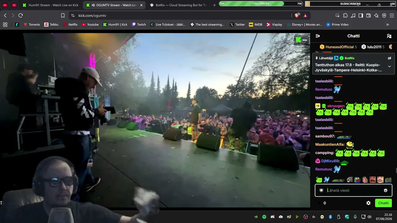Open Discord from the system tray
Viewport: 397px width, 223px height.
tap(273, 217)
